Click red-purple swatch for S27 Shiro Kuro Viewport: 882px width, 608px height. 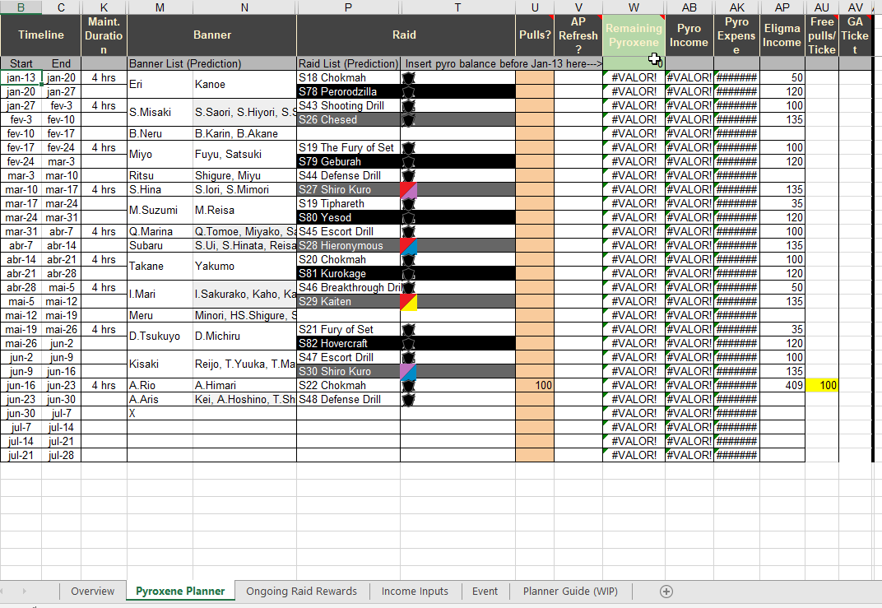(x=408, y=189)
